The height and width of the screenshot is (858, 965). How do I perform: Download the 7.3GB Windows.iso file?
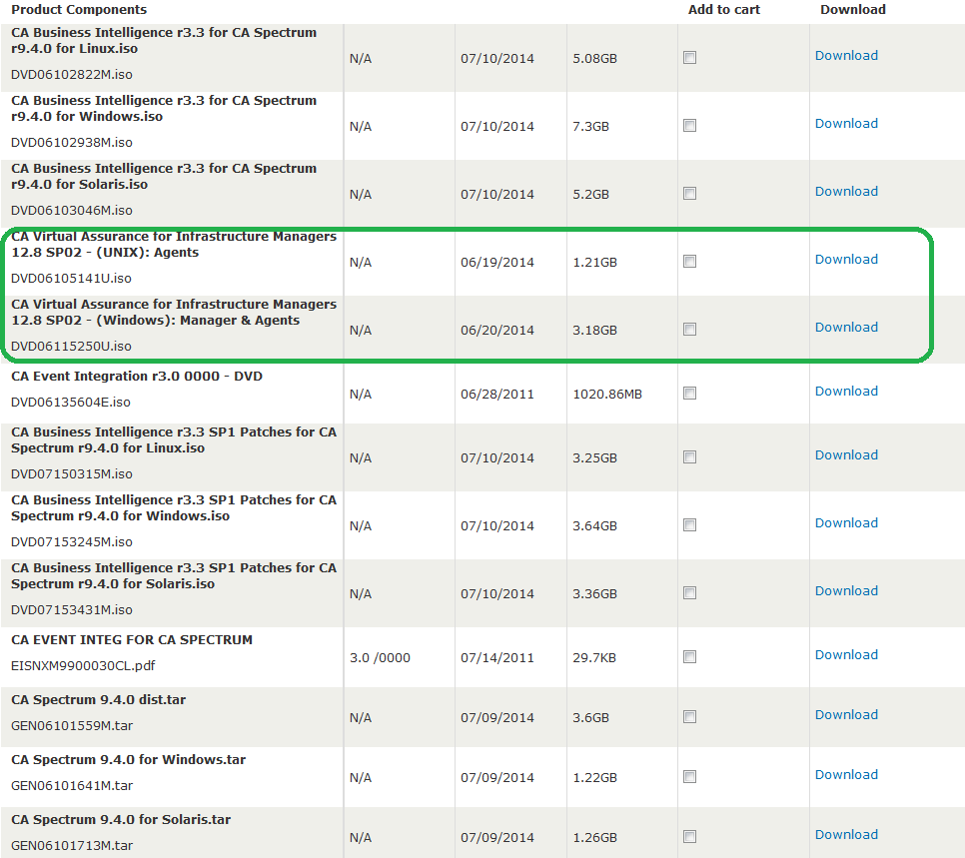point(846,124)
